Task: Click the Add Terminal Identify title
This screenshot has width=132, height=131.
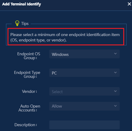Action: tap(22, 4)
